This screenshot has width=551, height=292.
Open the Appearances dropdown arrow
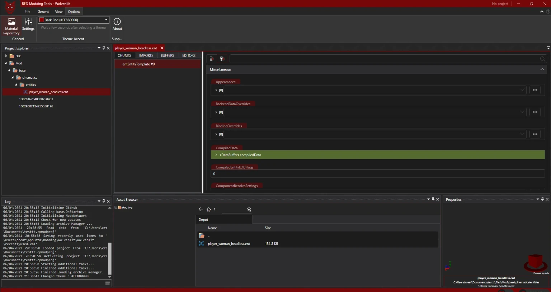(522, 90)
